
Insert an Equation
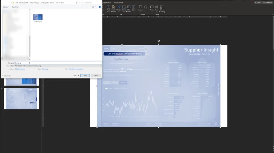(140, 8)
